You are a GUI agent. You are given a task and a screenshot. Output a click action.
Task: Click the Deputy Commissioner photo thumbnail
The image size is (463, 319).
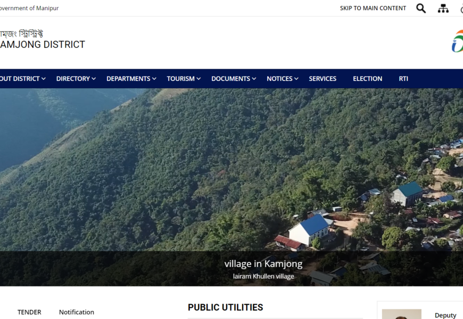coord(402,314)
